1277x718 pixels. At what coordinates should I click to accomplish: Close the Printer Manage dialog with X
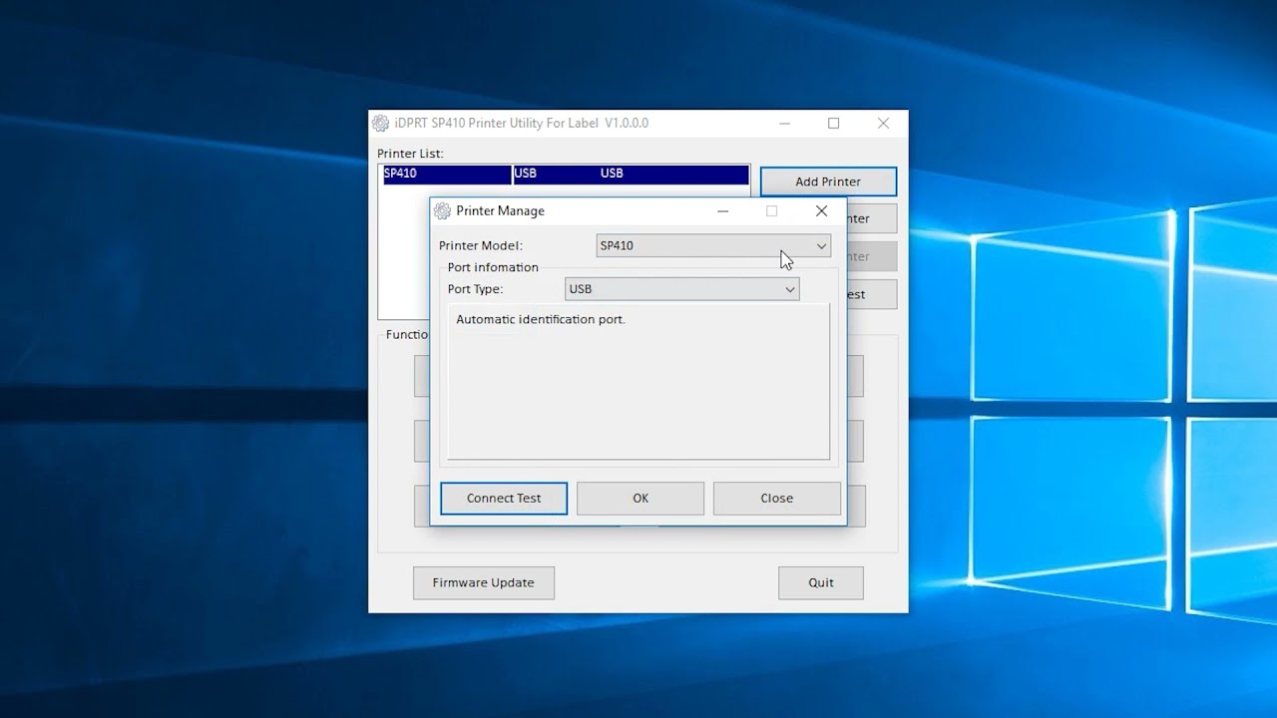(x=821, y=211)
